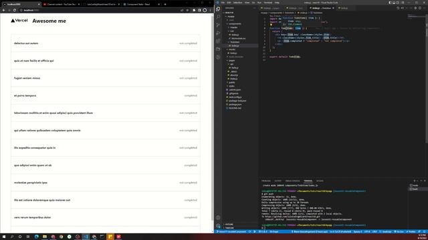The width and height of the screenshot is (428, 240).
Task: Open the Selection menu in VS Code
Action: (237, 3)
